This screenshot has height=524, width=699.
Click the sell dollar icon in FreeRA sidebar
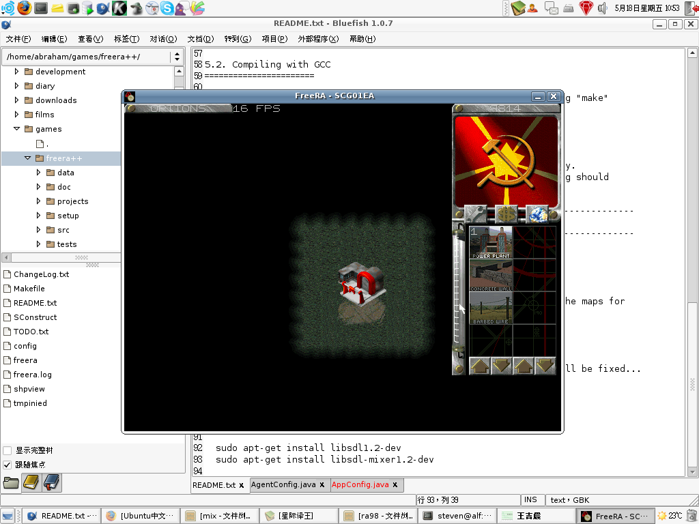click(507, 214)
